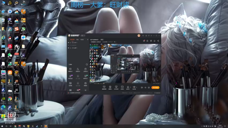Expand the arrow next to microphone
228x128 pixels.
click(x=131, y=87)
